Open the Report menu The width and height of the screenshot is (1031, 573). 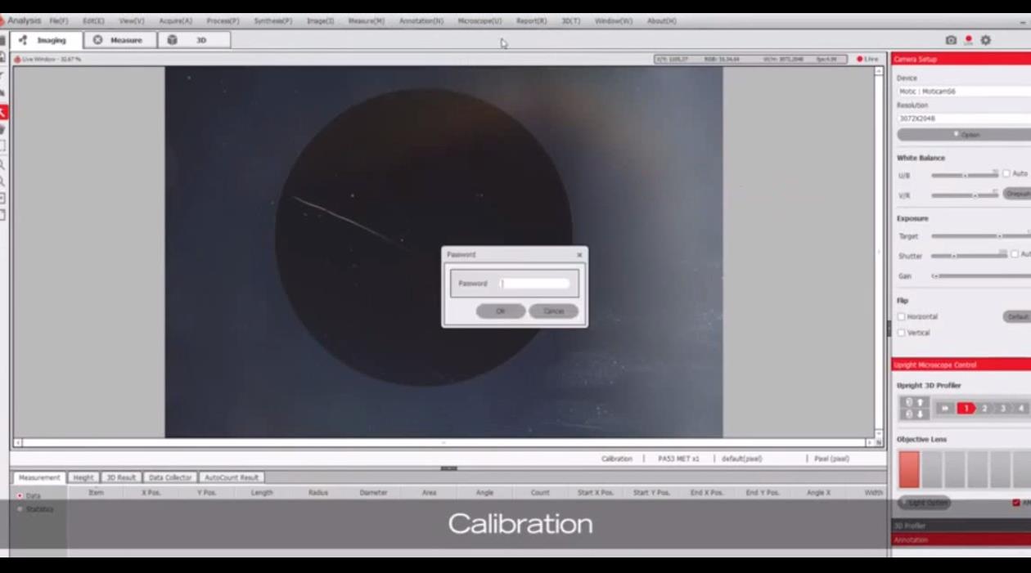531,20
